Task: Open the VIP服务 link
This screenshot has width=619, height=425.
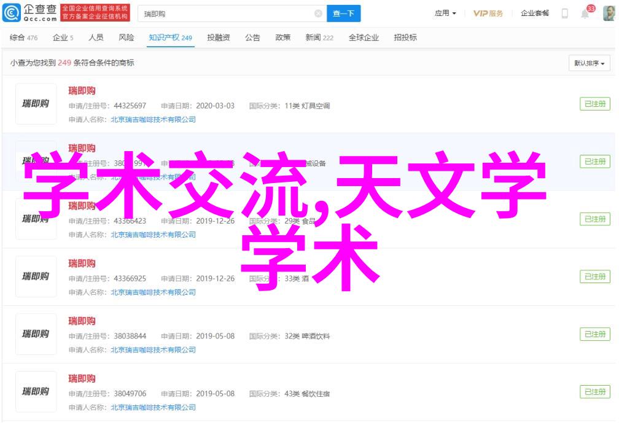Action: pos(488,14)
